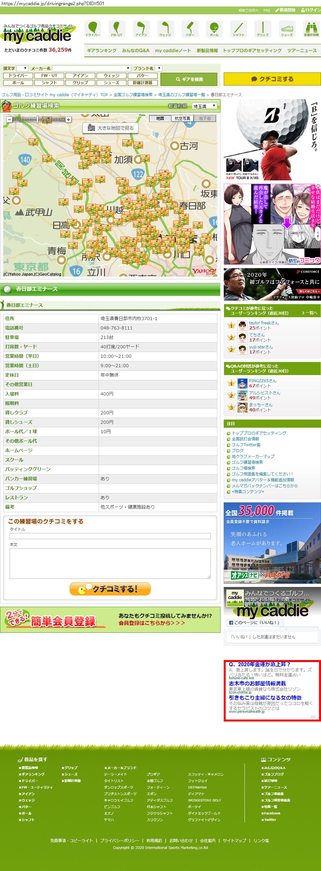Go to ツアーニュース menu item
This screenshot has height=871, width=321.
(x=302, y=51)
